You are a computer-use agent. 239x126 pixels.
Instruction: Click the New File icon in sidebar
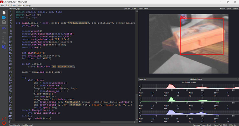(x=4, y=13)
